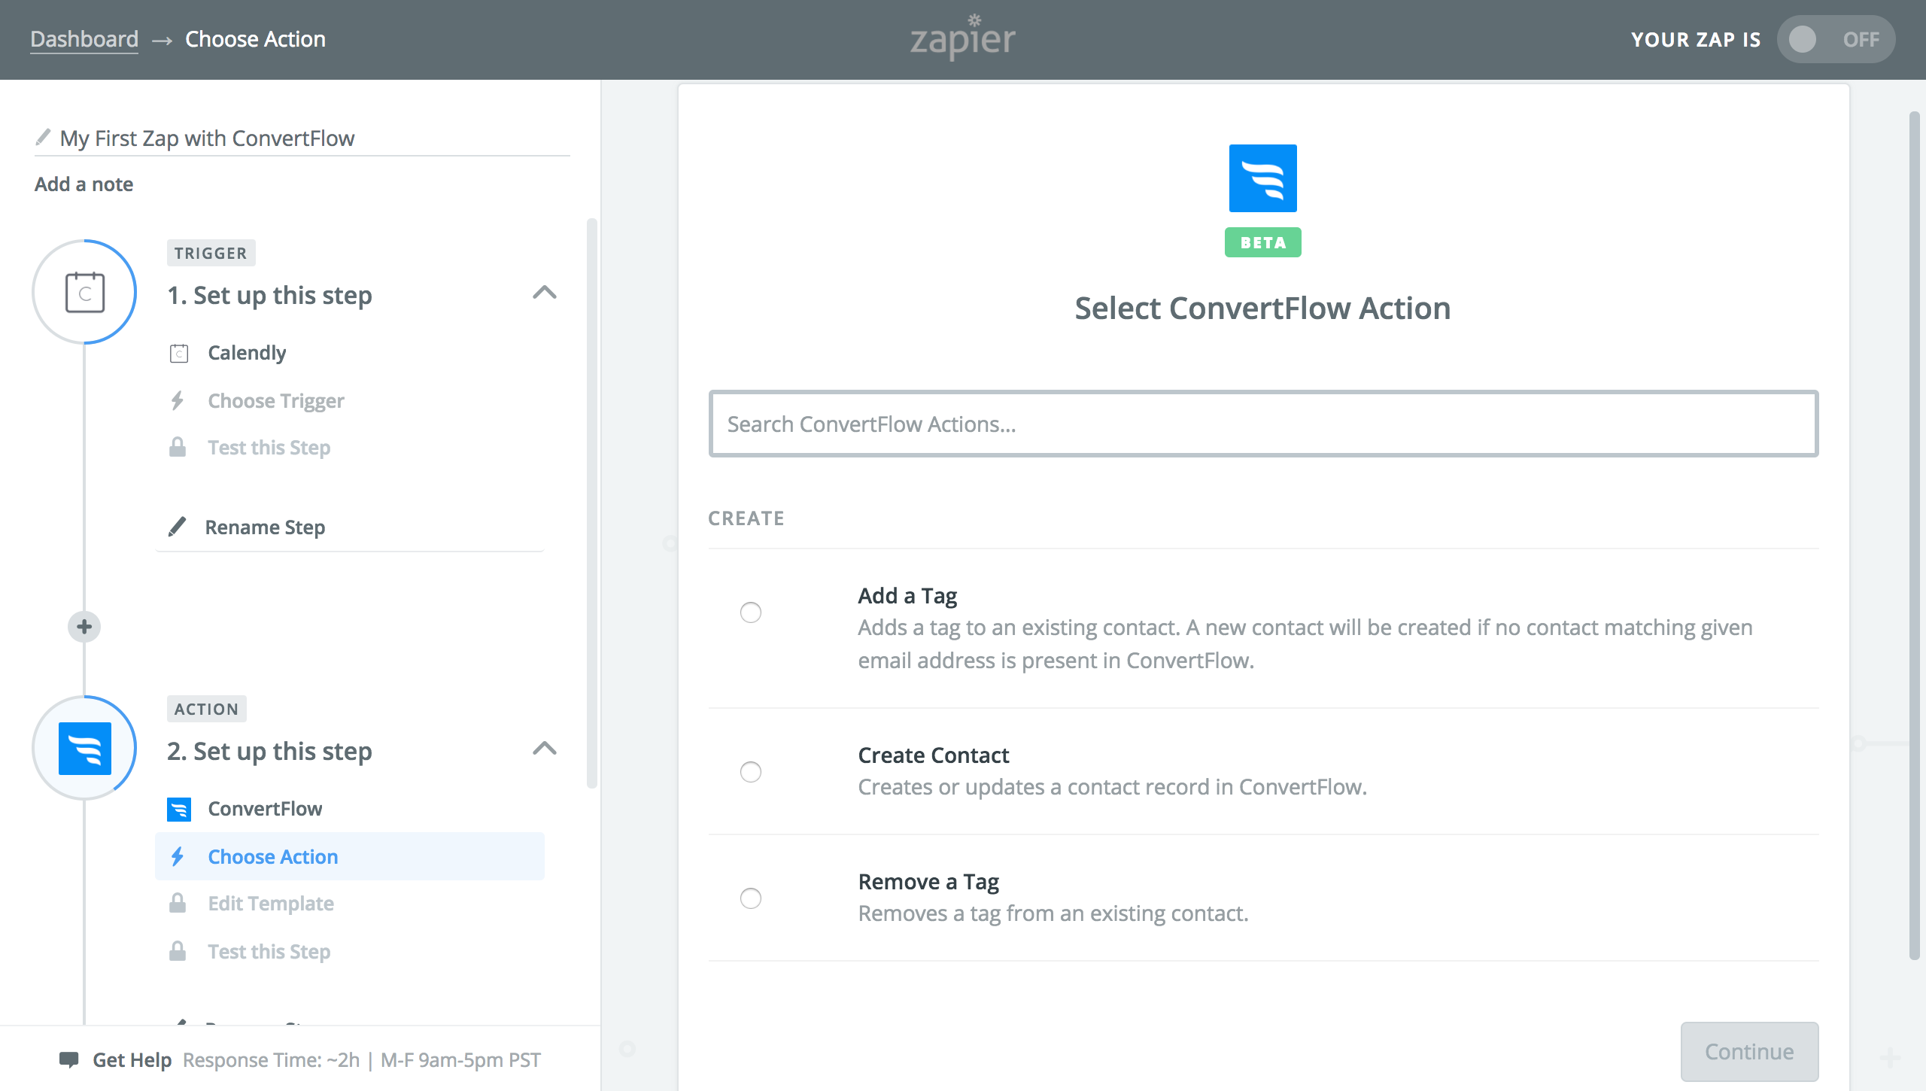Click the plus icon between steps
This screenshot has width=1926, height=1091.
point(84,626)
